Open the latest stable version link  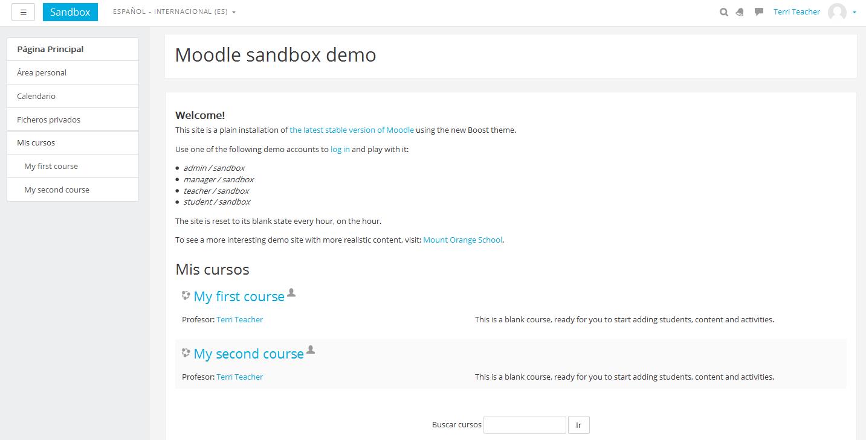tap(352, 130)
